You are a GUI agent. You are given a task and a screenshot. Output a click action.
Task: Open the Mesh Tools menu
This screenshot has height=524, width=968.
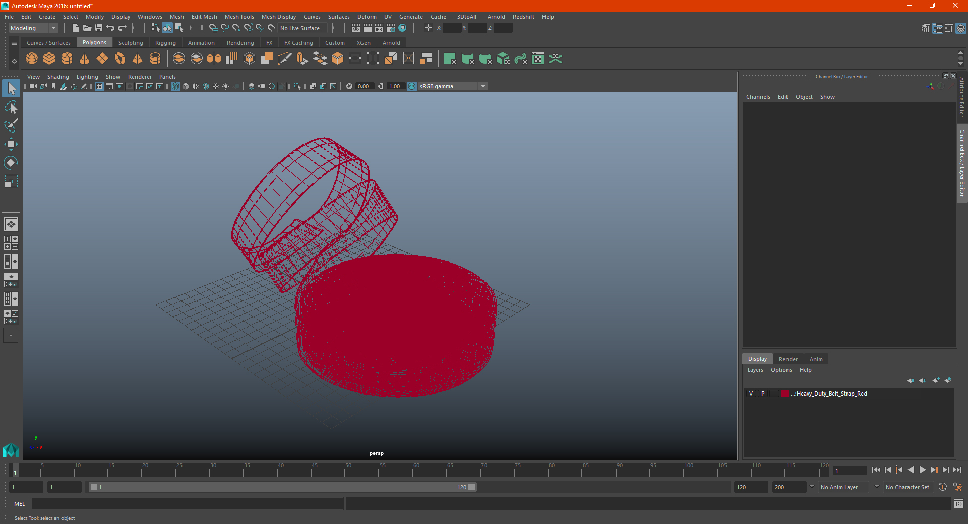[x=239, y=17]
